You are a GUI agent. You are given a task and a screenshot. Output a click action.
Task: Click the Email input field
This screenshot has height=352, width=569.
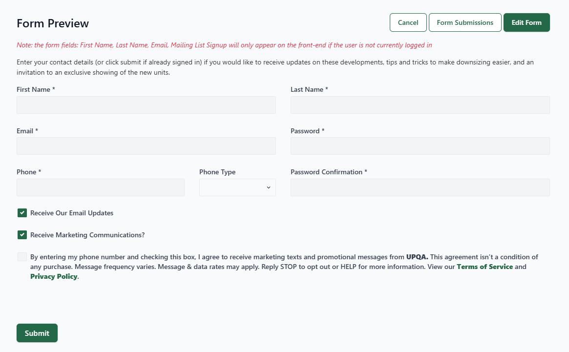pyautogui.click(x=146, y=145)
